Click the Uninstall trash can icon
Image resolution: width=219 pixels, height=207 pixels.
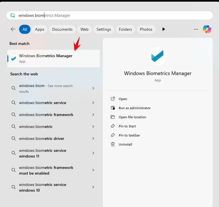point(113,144)
